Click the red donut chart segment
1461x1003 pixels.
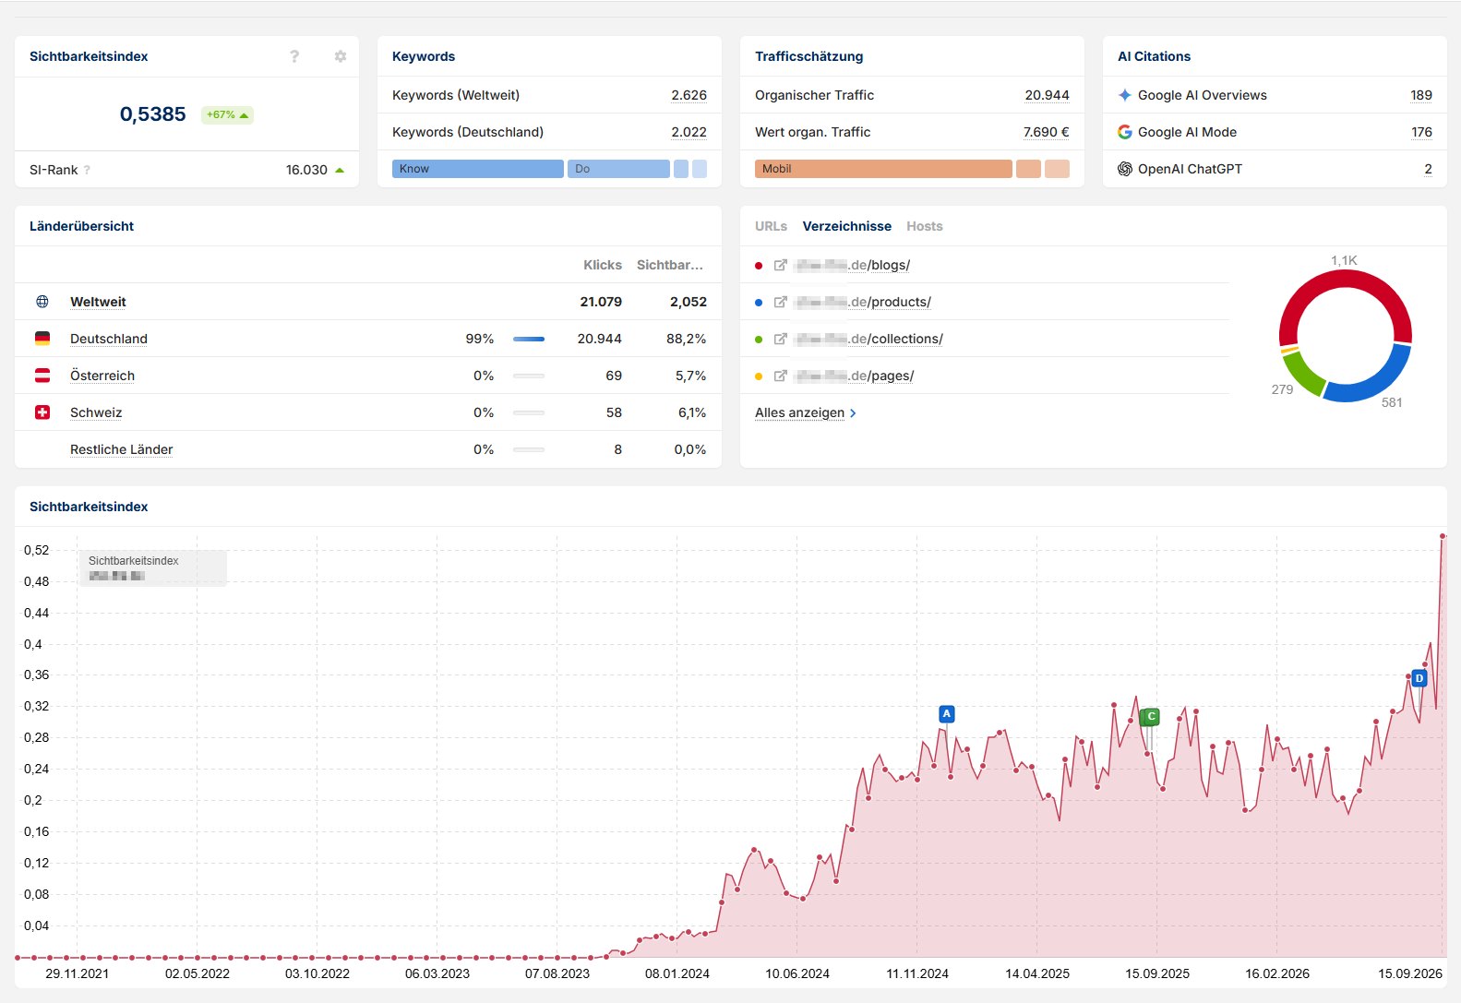[1345, 276]
